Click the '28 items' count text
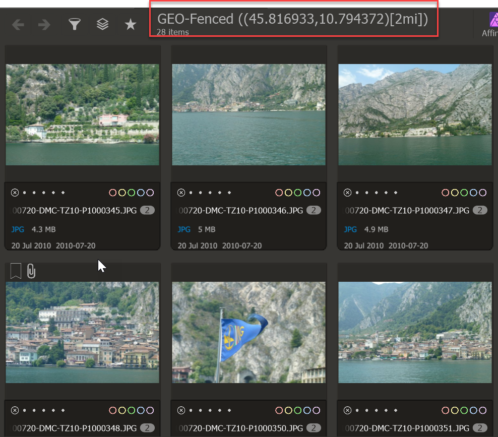 pyautogui.click(x=172, y=32)
